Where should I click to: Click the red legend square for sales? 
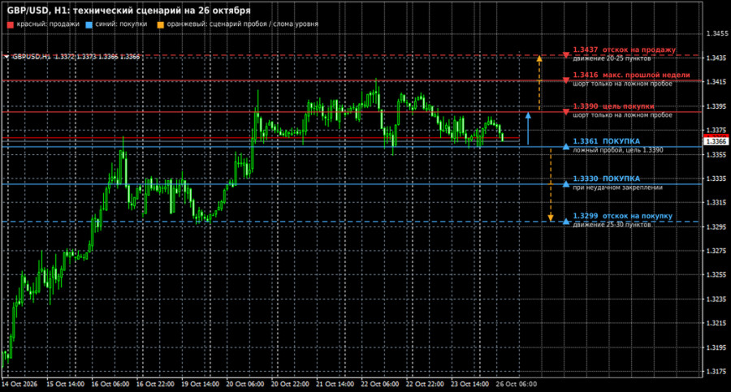11,24
